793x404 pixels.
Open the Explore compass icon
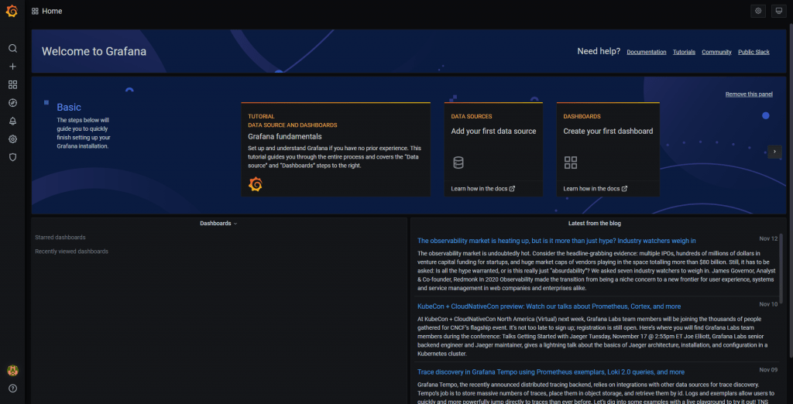pos(12,103)
